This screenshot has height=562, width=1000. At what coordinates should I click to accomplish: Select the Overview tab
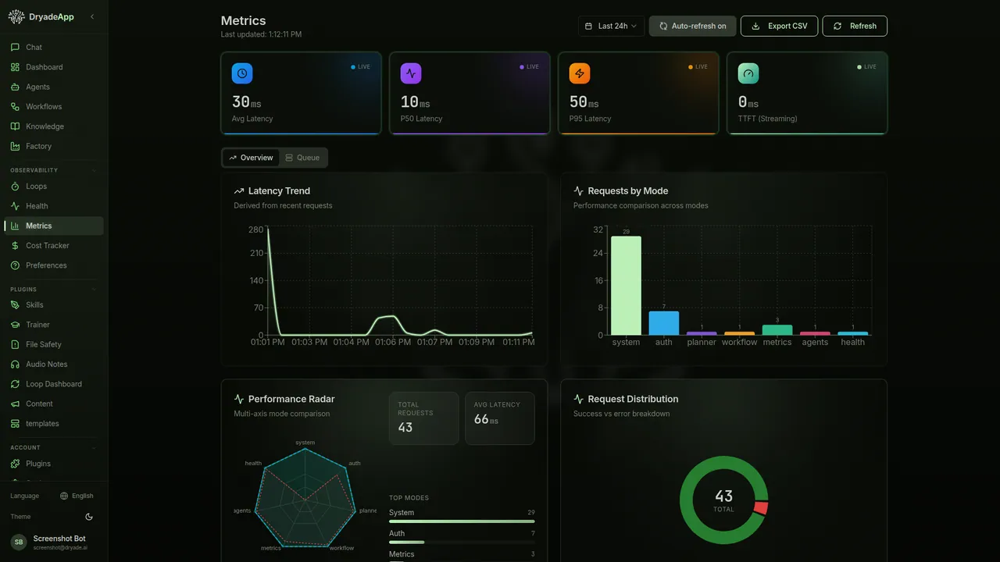tap(250, 157)
